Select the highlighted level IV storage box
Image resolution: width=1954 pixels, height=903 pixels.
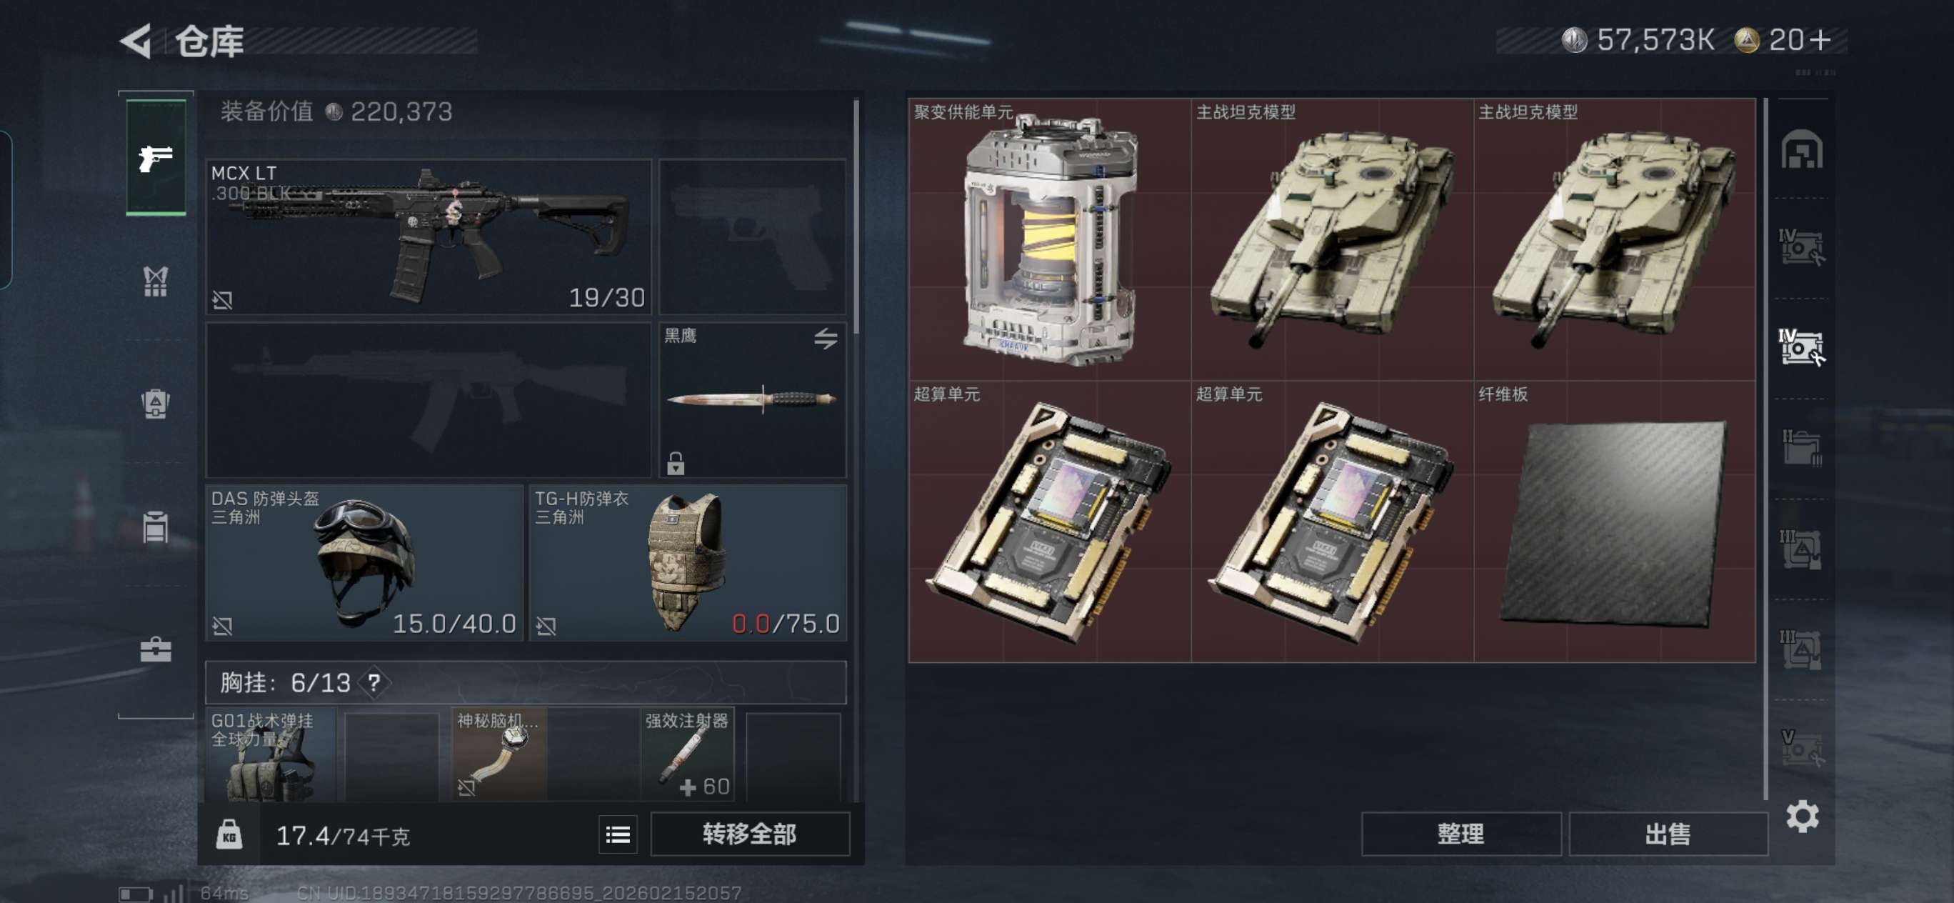(x=1802, y=347)
